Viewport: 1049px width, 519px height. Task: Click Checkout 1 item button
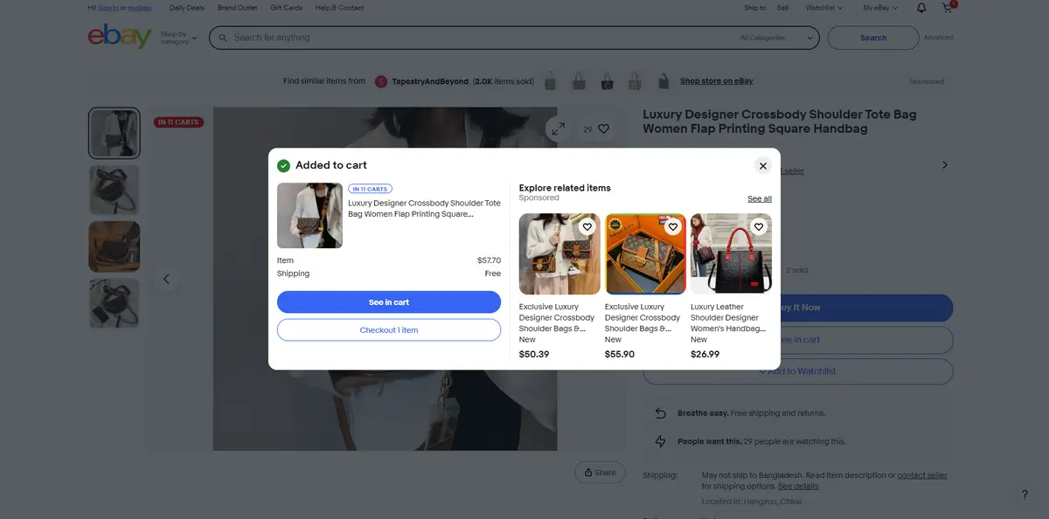pyautogui.click(x=389, y=330)
